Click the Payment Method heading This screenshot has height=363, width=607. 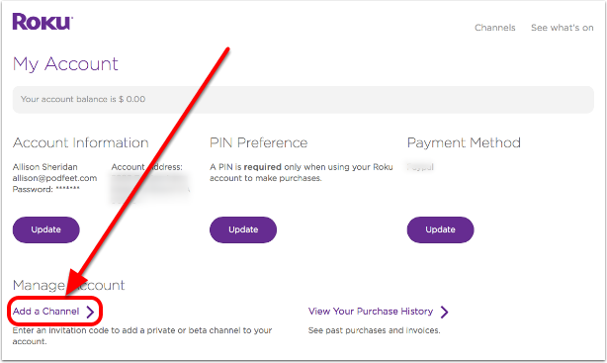click(x=464, y=143)
